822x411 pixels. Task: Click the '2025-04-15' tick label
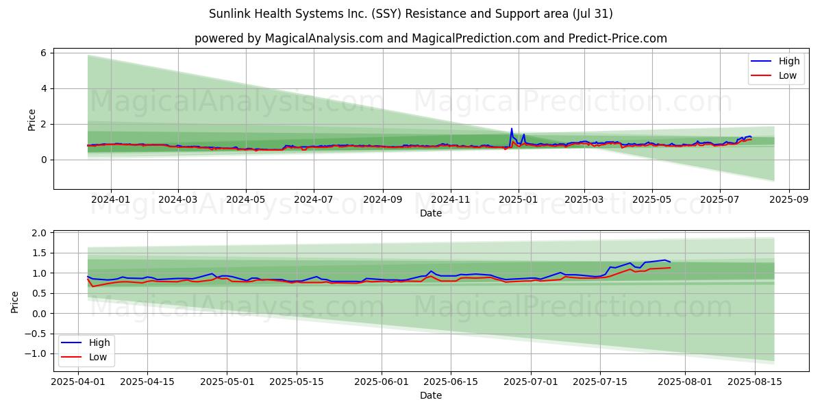(147, 382)
